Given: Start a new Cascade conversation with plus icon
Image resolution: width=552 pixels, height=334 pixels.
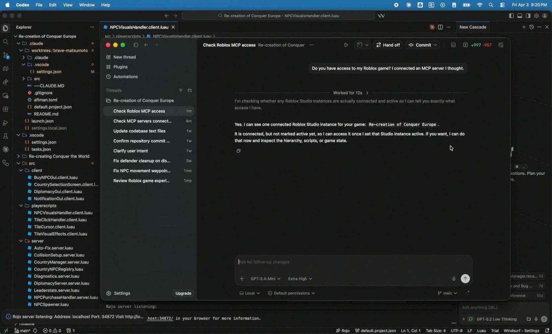Looking at the screenshot, I should point(524,27).
